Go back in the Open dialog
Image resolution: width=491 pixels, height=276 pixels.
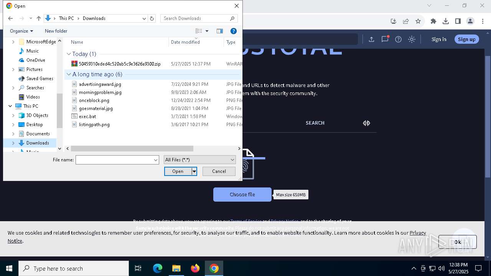[x=10, y=18]
